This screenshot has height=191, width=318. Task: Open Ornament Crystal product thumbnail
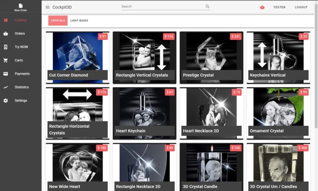(278, 113)
